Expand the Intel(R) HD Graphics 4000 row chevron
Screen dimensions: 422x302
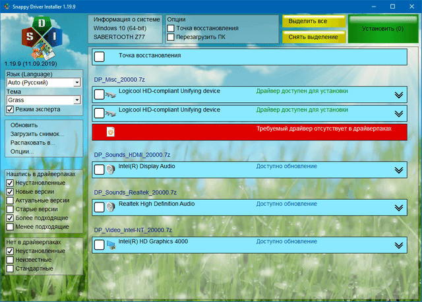coord(398,245)
